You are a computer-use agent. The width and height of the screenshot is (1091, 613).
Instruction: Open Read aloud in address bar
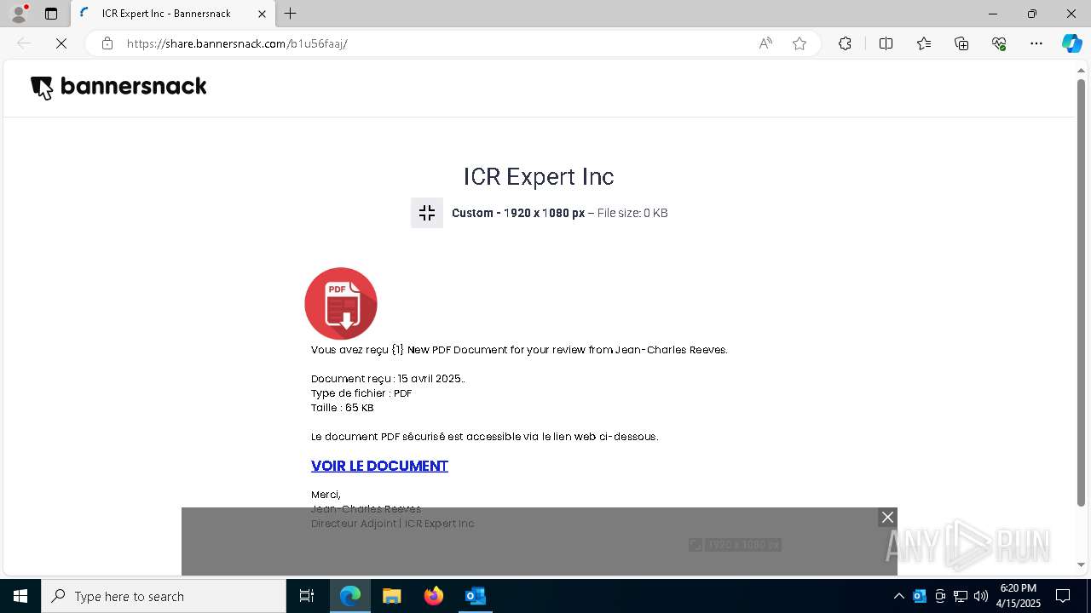(765, 43)
